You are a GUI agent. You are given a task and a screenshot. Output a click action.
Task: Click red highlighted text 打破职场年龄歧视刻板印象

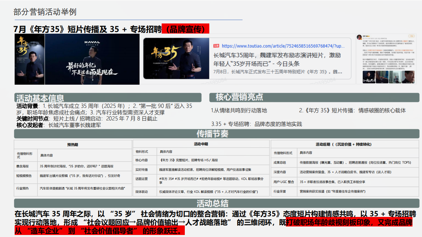(349, 223)
